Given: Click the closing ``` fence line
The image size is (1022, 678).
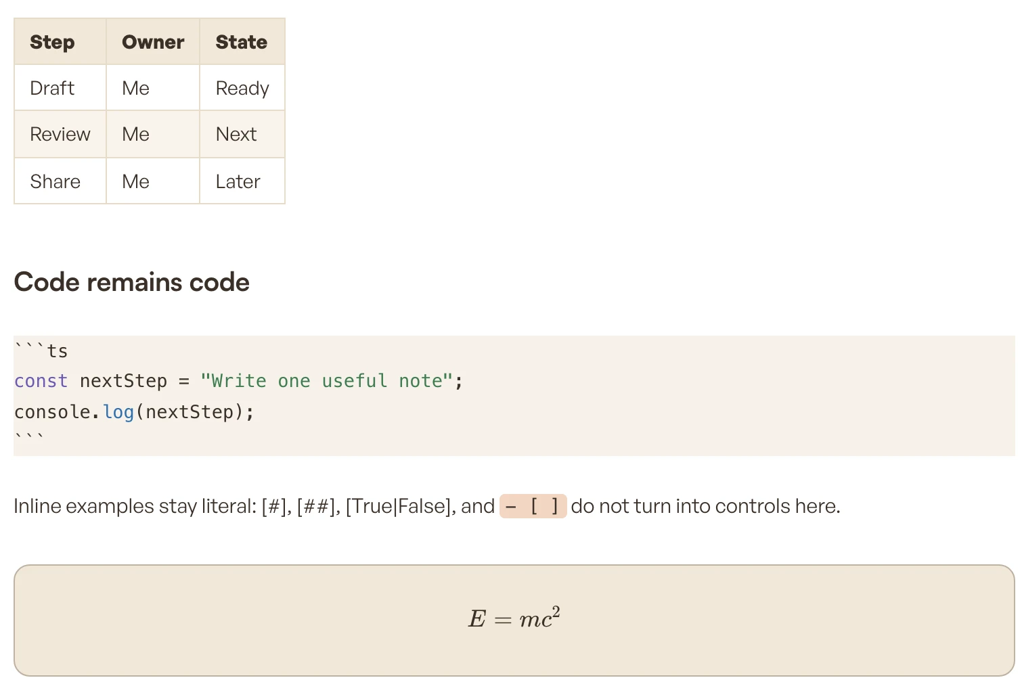Looking at the screenshot, I should 29,437.
